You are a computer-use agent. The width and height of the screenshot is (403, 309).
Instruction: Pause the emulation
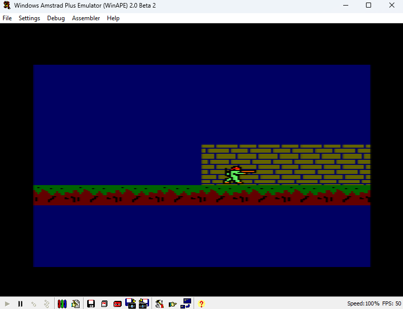(20, 304)
